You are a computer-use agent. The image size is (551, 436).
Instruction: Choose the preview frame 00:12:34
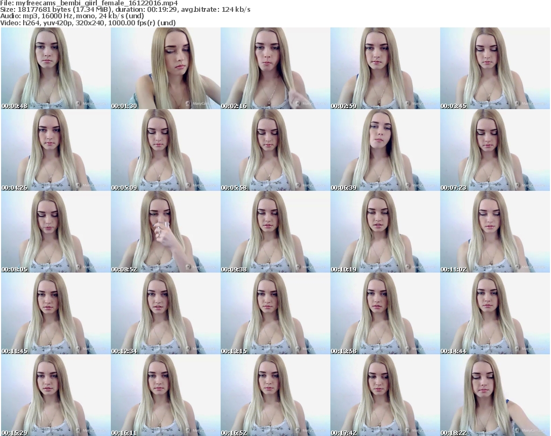point(166,313)
